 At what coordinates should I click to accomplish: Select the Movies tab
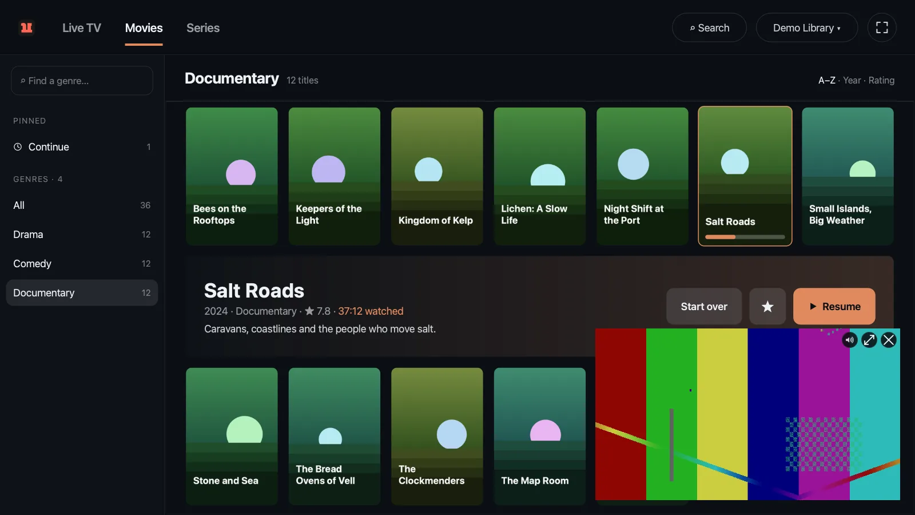(144, 27)
